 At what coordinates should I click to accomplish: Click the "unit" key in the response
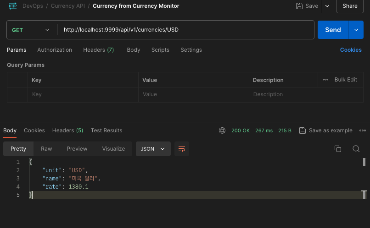(52, 170)
